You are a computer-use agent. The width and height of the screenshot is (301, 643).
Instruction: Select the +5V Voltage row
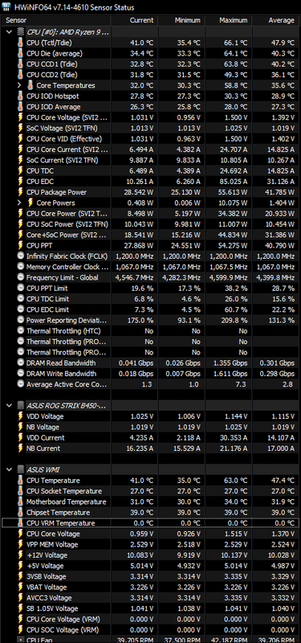pos(150,566)
